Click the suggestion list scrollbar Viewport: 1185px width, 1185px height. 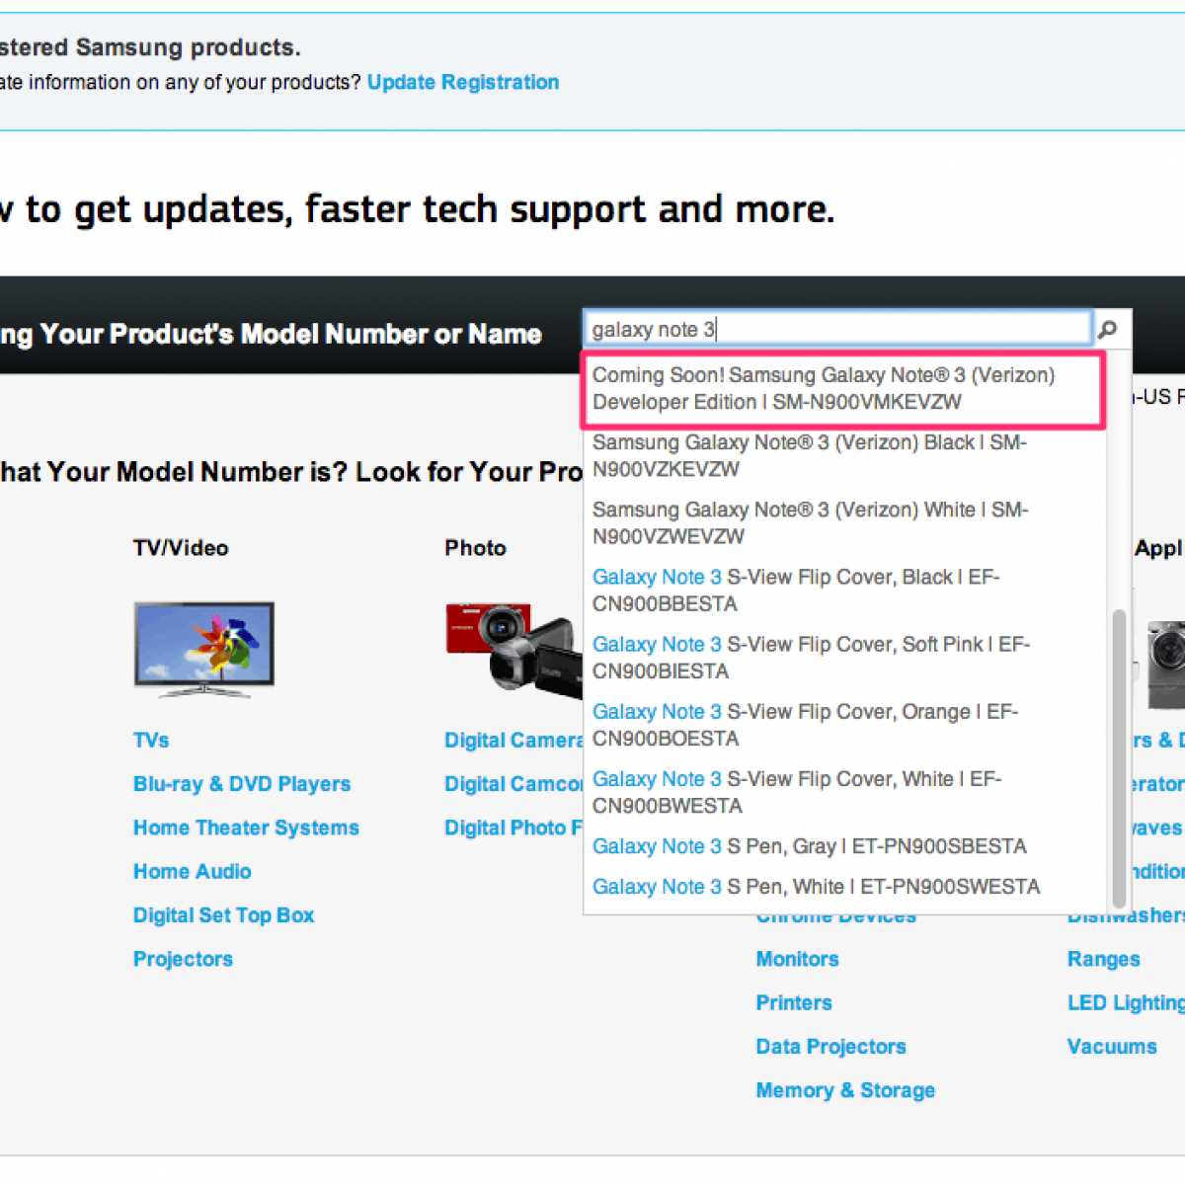[x=1119, y=758]
